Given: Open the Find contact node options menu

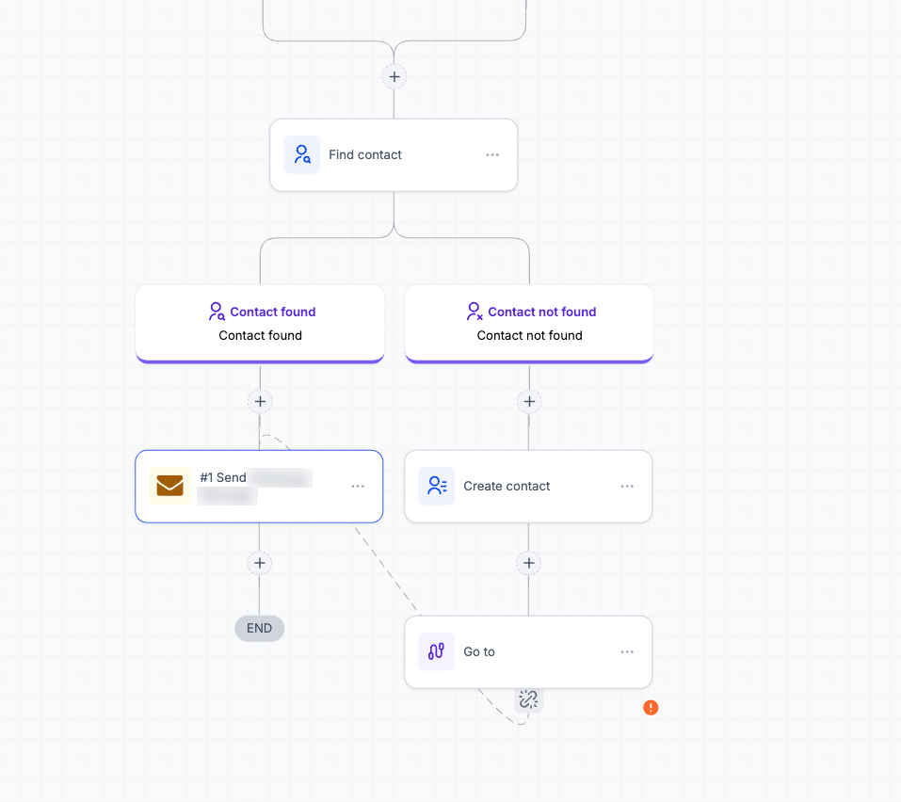Looking at the screenshot, I should click(x=492, y=154).
